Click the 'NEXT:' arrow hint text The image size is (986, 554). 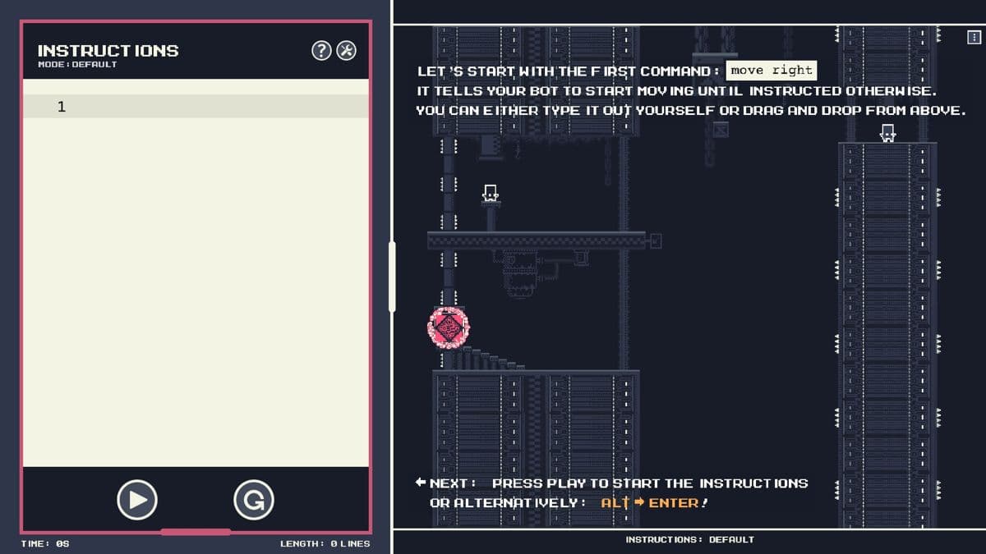coord(445,483)
